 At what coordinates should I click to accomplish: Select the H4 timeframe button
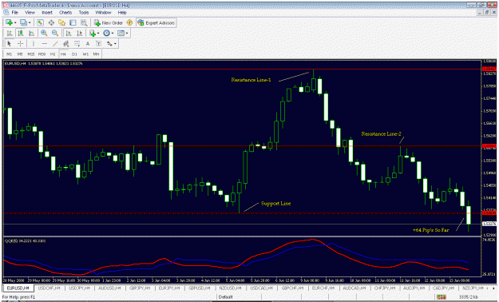coord(63,54)
